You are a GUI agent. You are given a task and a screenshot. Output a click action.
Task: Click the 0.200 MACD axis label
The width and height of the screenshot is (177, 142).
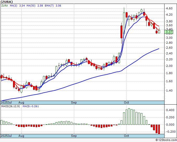pyautogui.click(x=170, y=117)
